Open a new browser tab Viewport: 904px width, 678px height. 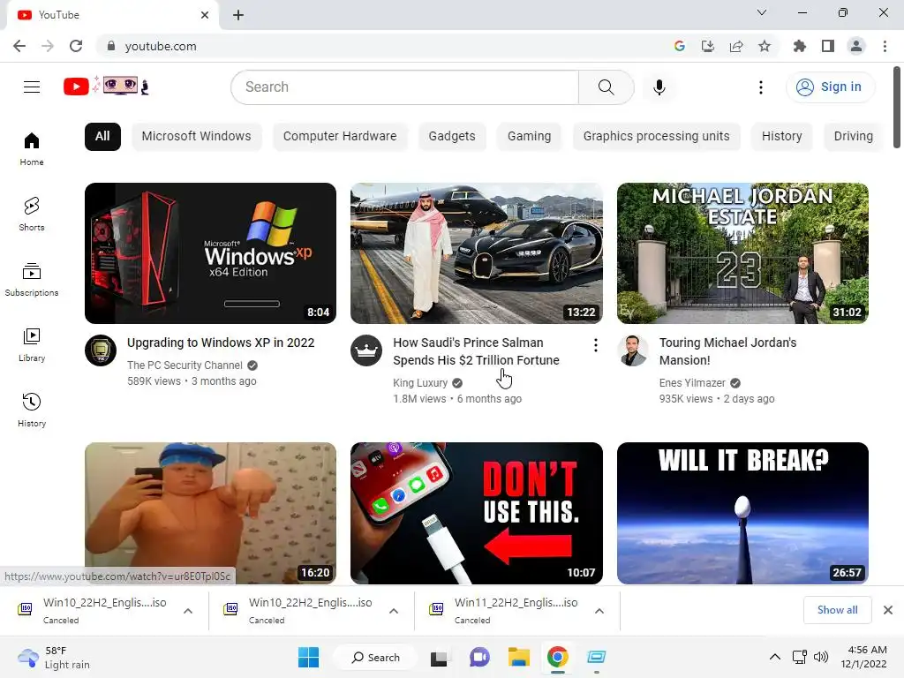(x=238, y=15)
